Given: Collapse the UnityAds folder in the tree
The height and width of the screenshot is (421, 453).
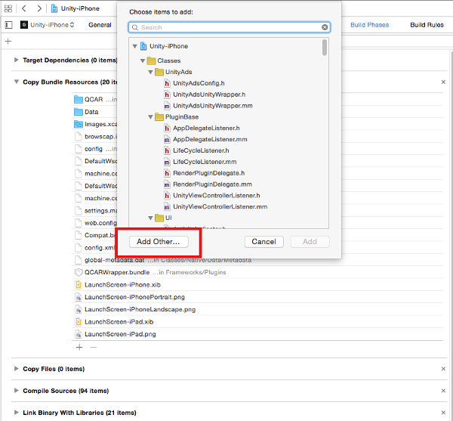Looking at the screenshot, I should (x=149, y=72).
